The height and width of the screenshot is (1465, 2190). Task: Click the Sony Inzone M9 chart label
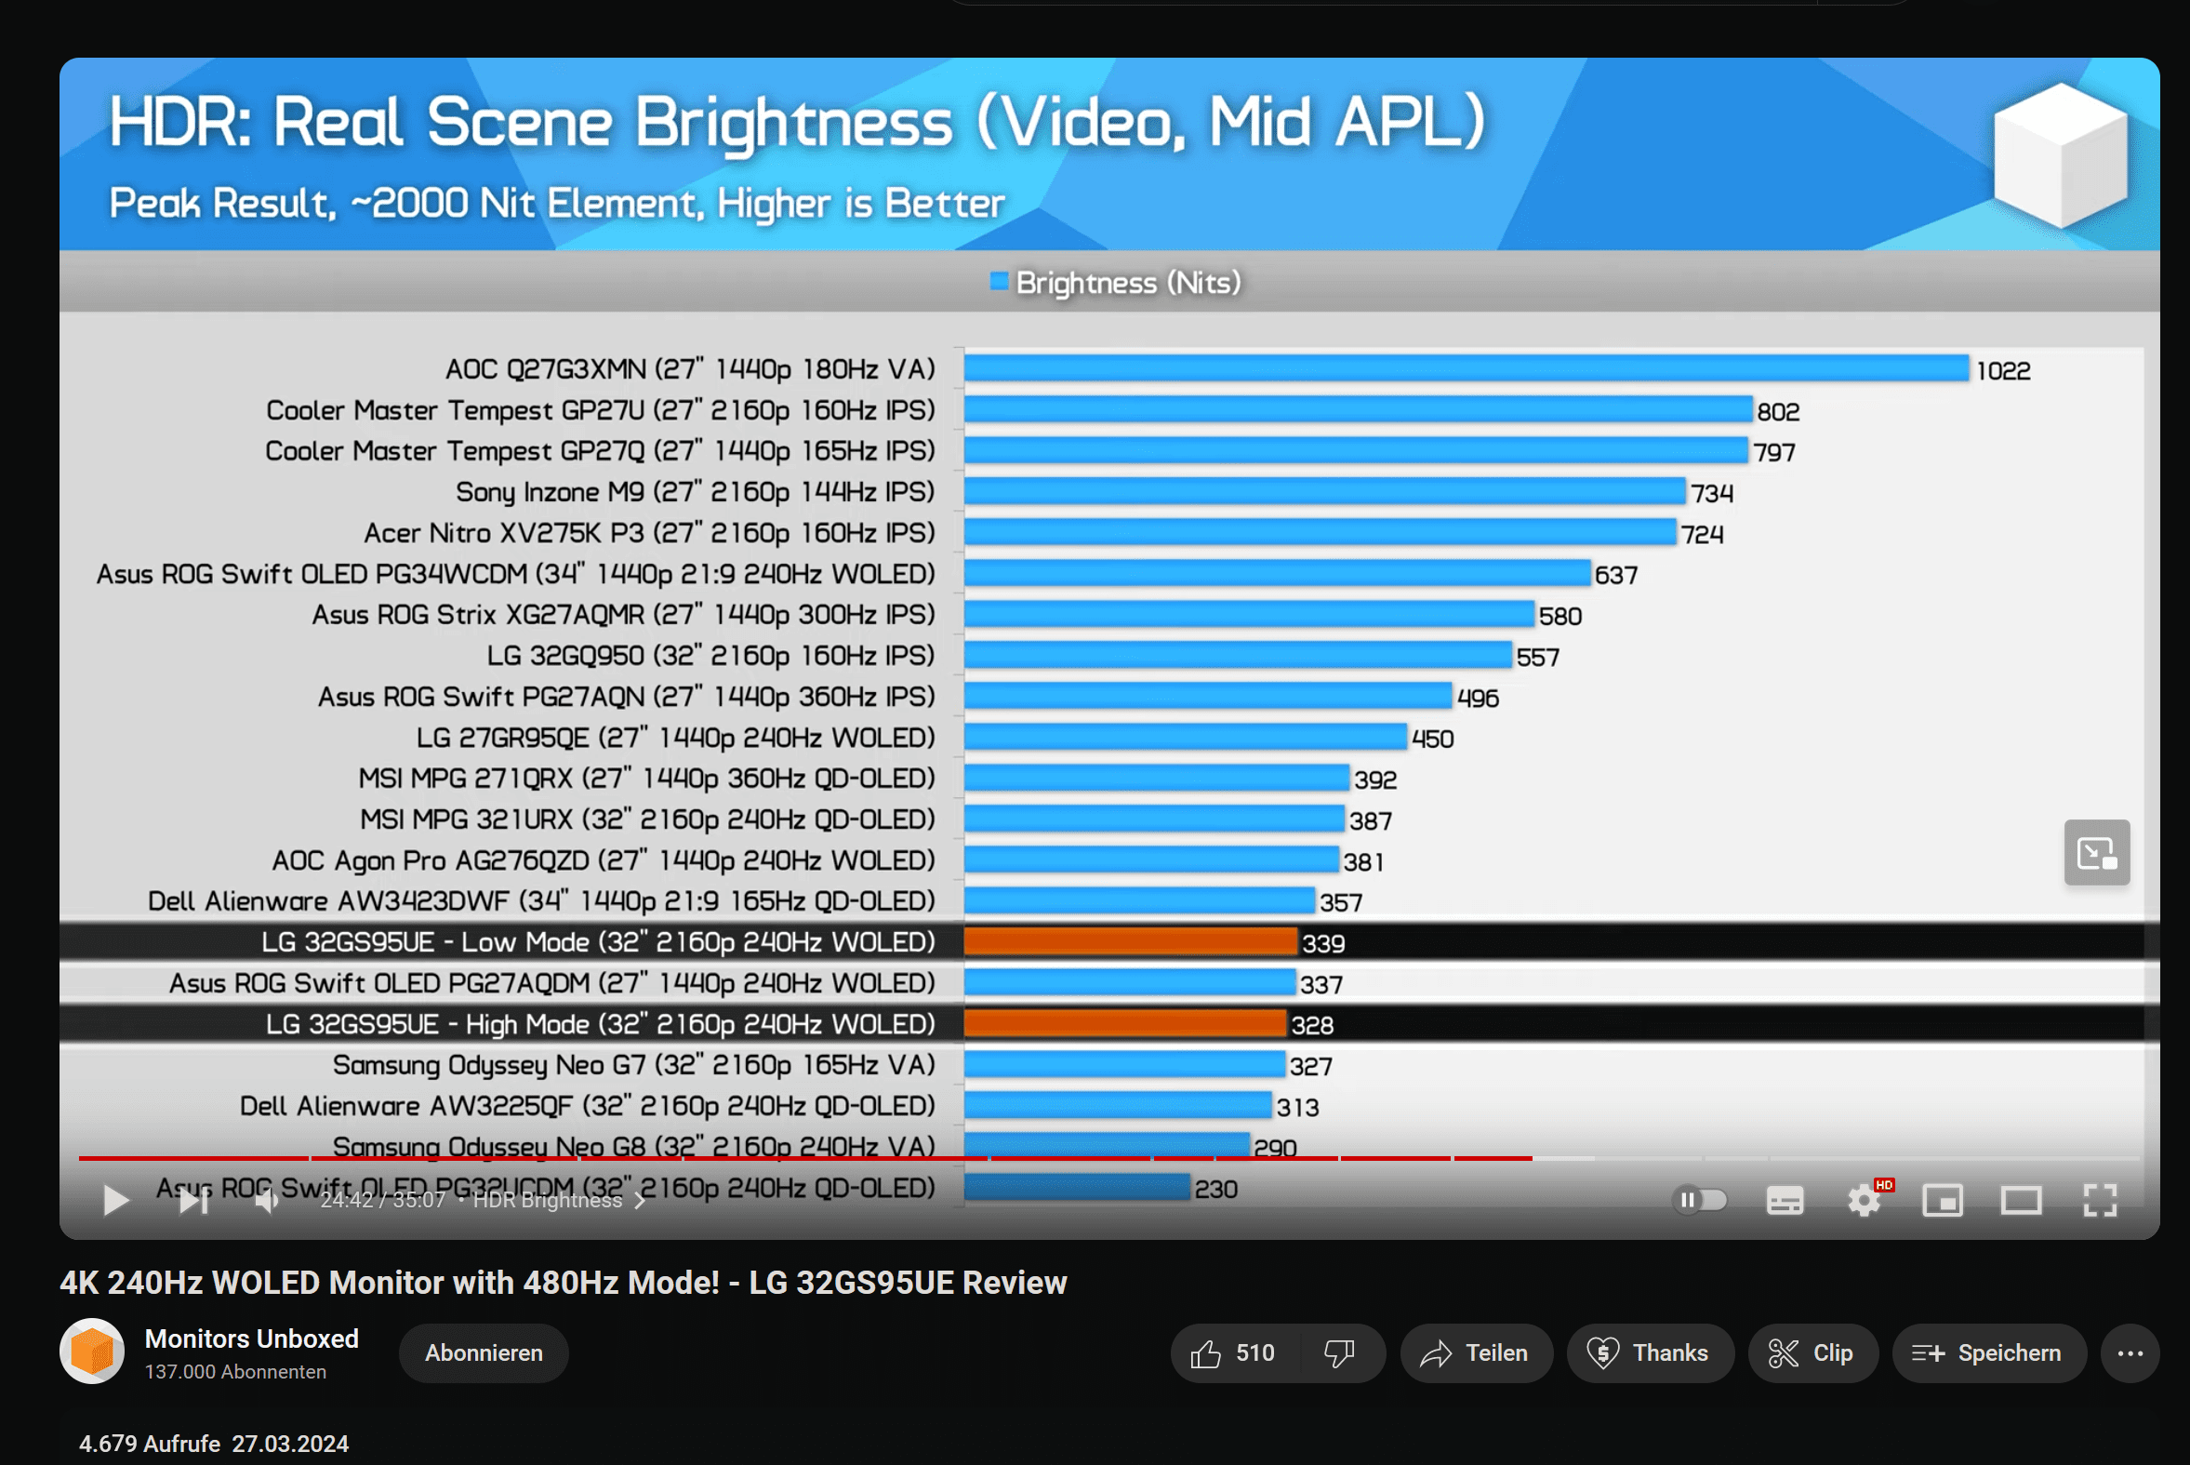pos(695,491)
